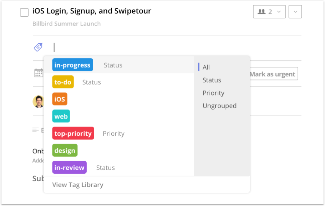Expand the task options chevron button

pyautogui.click(x=295, y=12)
